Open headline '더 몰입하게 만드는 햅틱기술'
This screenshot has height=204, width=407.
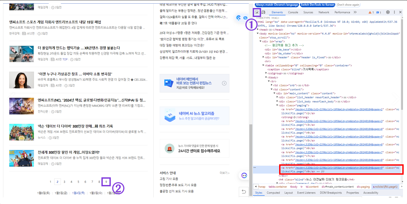point(79,48)
